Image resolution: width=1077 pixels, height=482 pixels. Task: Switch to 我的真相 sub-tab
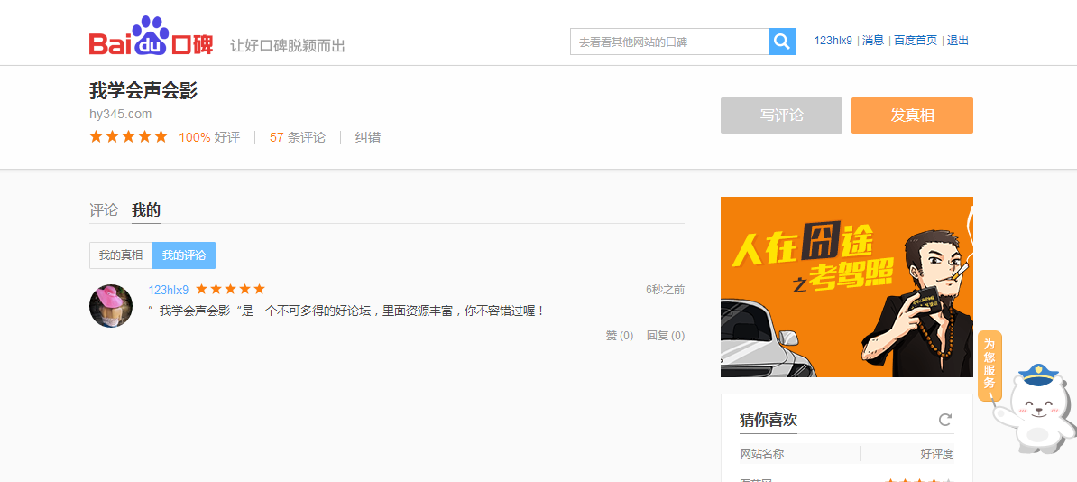(x=121, y=255)
